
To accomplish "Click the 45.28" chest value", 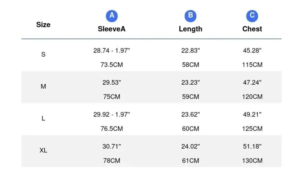I will click(x=252, y=51).
